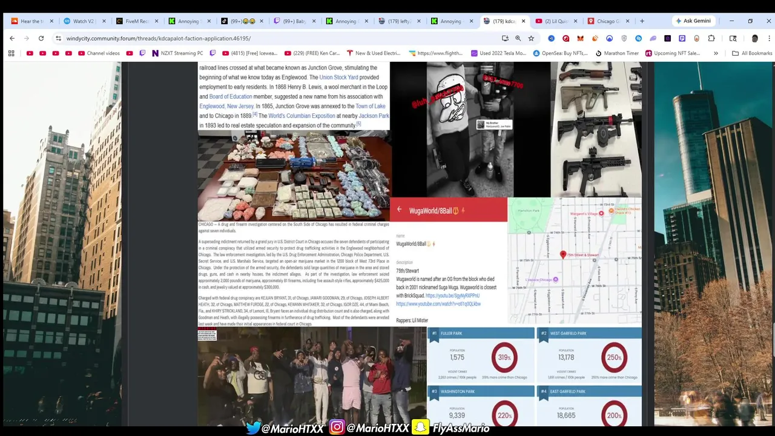This screenshot has width=775, height=436.
Task: Switch to the (2) Lil Quis YouTube tab
Action: pyautogui.click(x=555, y=21)
